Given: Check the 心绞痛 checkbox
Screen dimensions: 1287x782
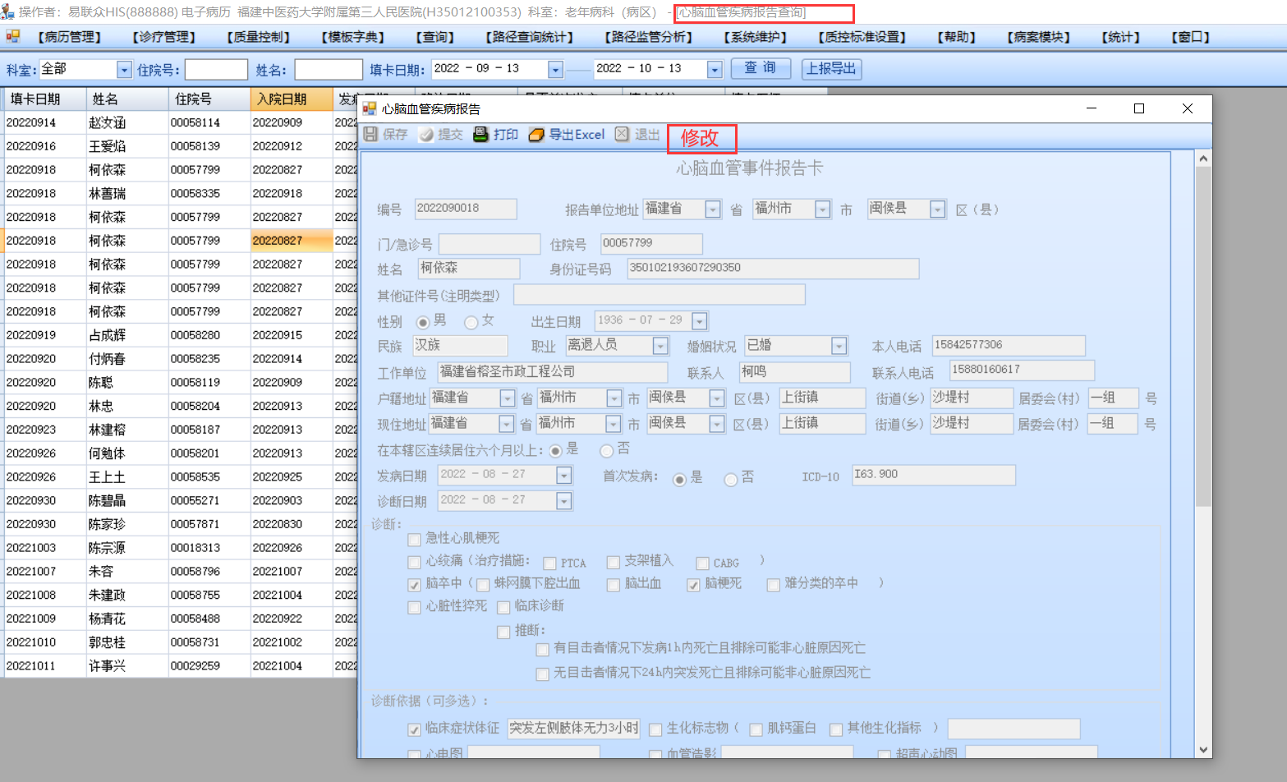Looking at the screenshot, I should point(415,563).
